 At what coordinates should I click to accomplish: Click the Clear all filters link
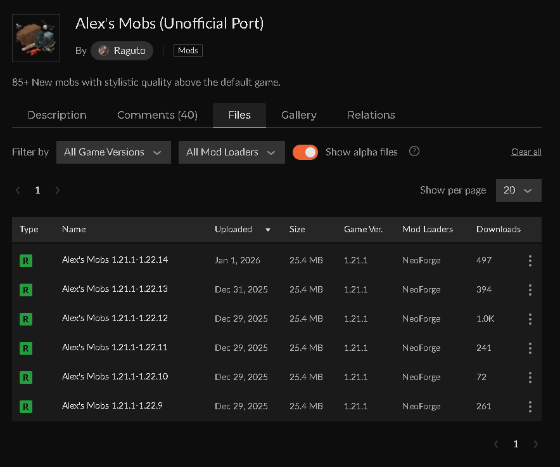pos(526,152)
